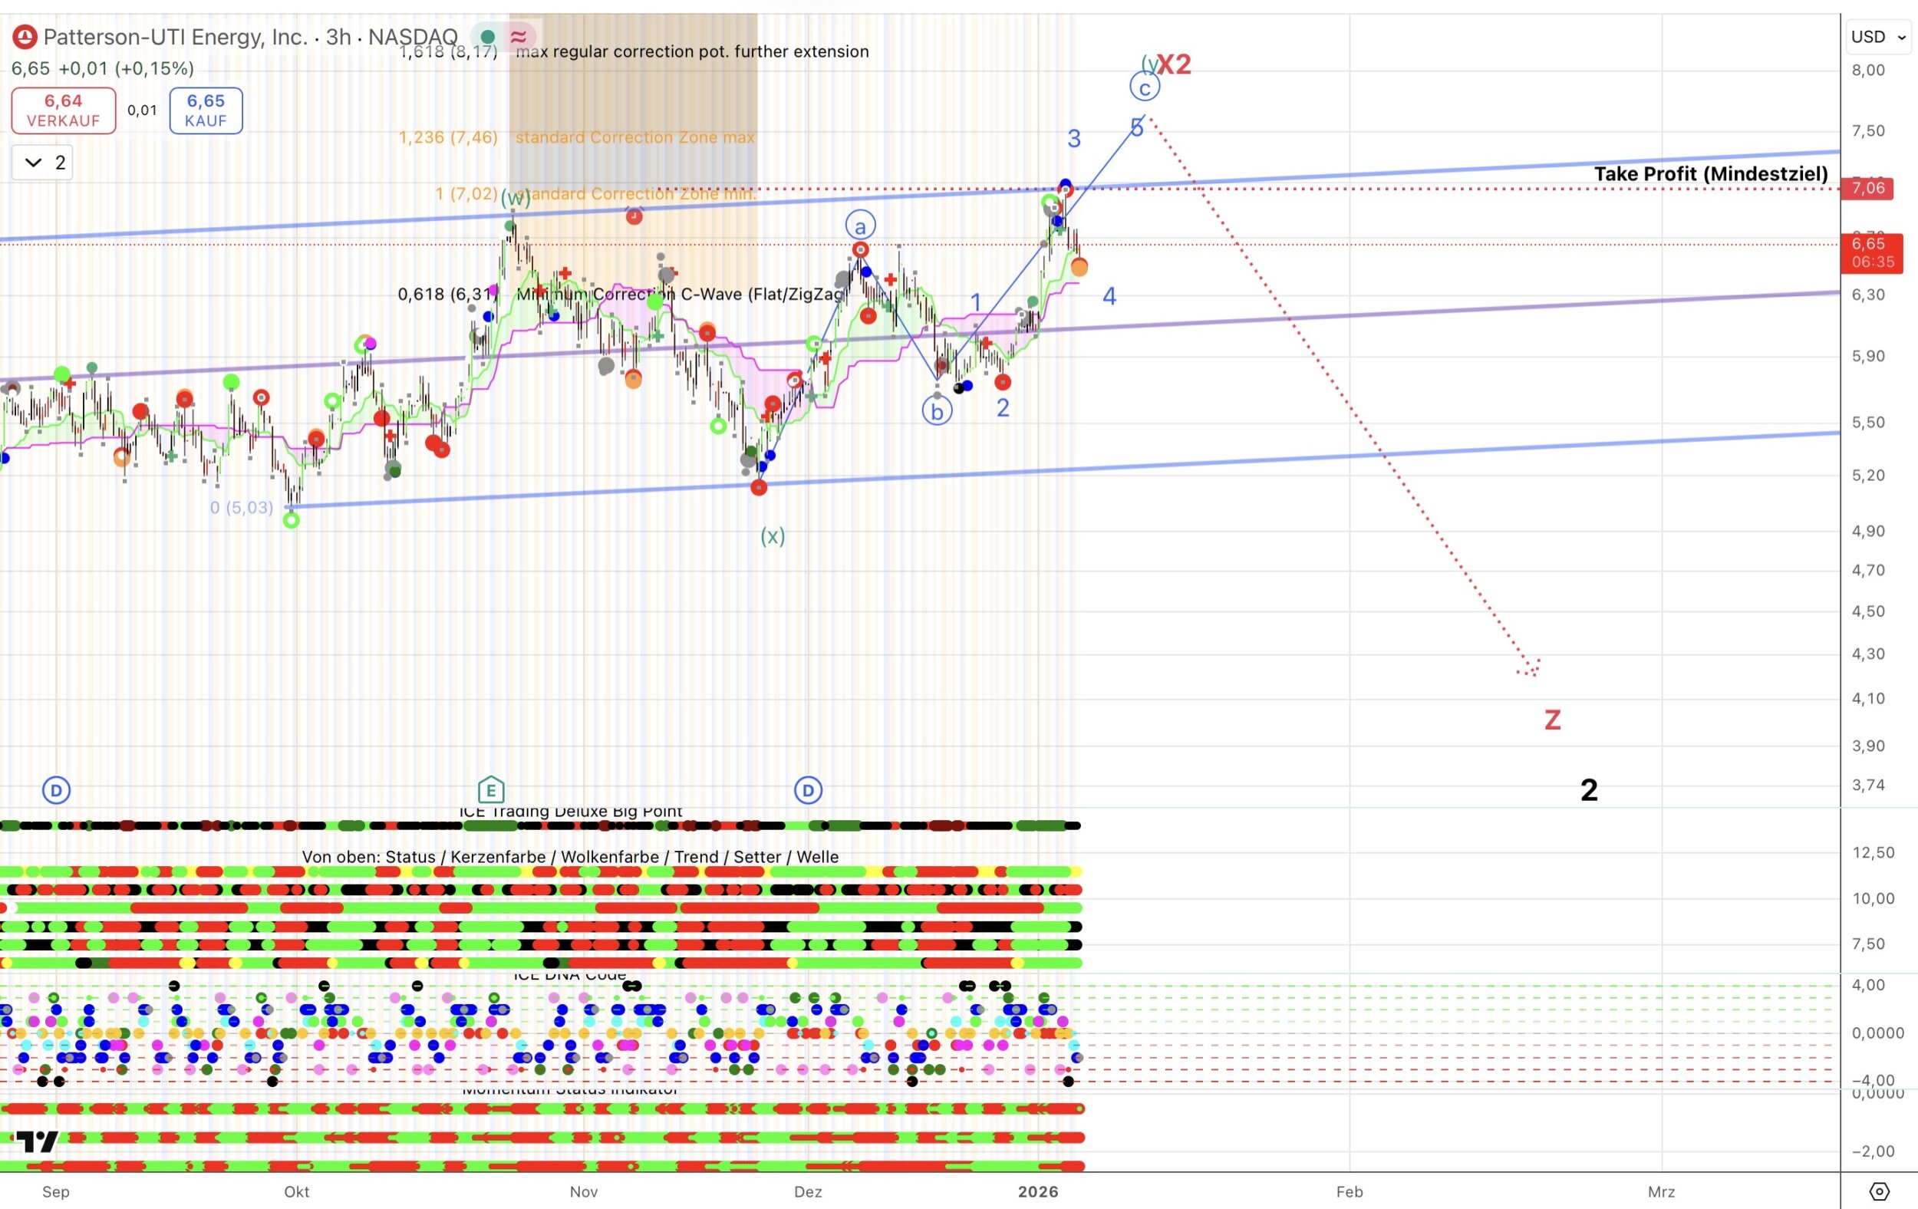This screenshot has width=1918, height=1209.
Task: Click the current price 6,65 countdown label
Action: [1872, 252]
